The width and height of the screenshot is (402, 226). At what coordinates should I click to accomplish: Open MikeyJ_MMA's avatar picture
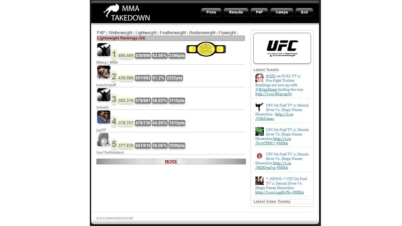pos(104,50)
